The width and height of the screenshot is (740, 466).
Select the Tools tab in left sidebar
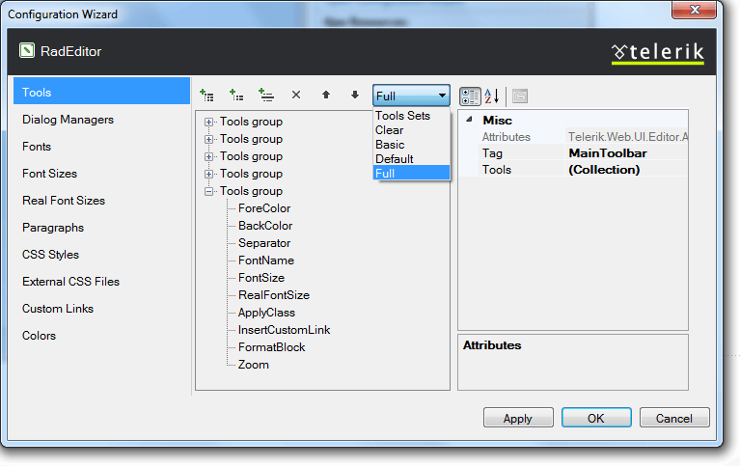coord(101,91)
